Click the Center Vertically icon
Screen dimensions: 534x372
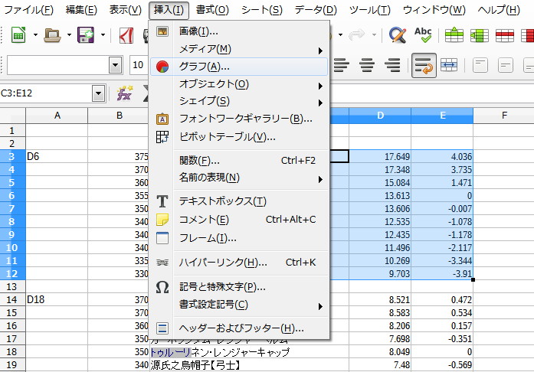[x=506, y=65]
